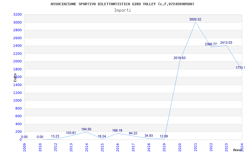Image resolution: width=245 pixels, height=153 pixels.
Task: Click the 2200 y-axis tick label
Action: 17,54
